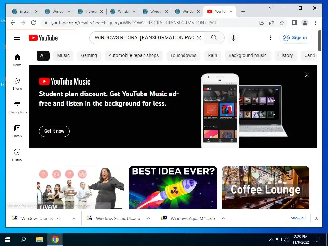Open the clock showing 2:28 PM

[x=300, y=240]
